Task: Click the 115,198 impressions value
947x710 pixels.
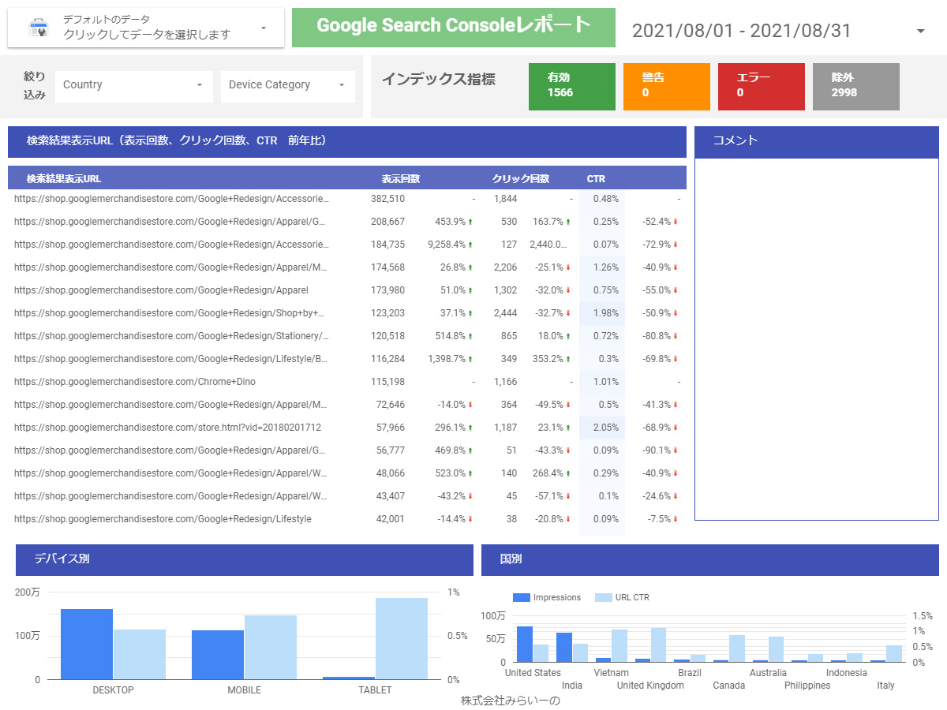Action: tap(387, 382)
